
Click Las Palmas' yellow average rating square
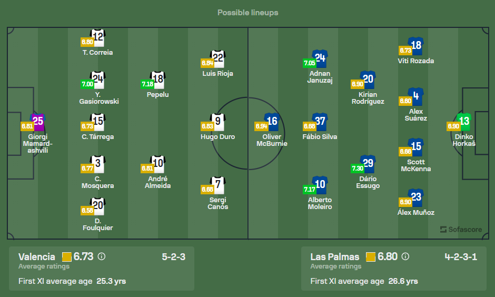coord(370,257)
